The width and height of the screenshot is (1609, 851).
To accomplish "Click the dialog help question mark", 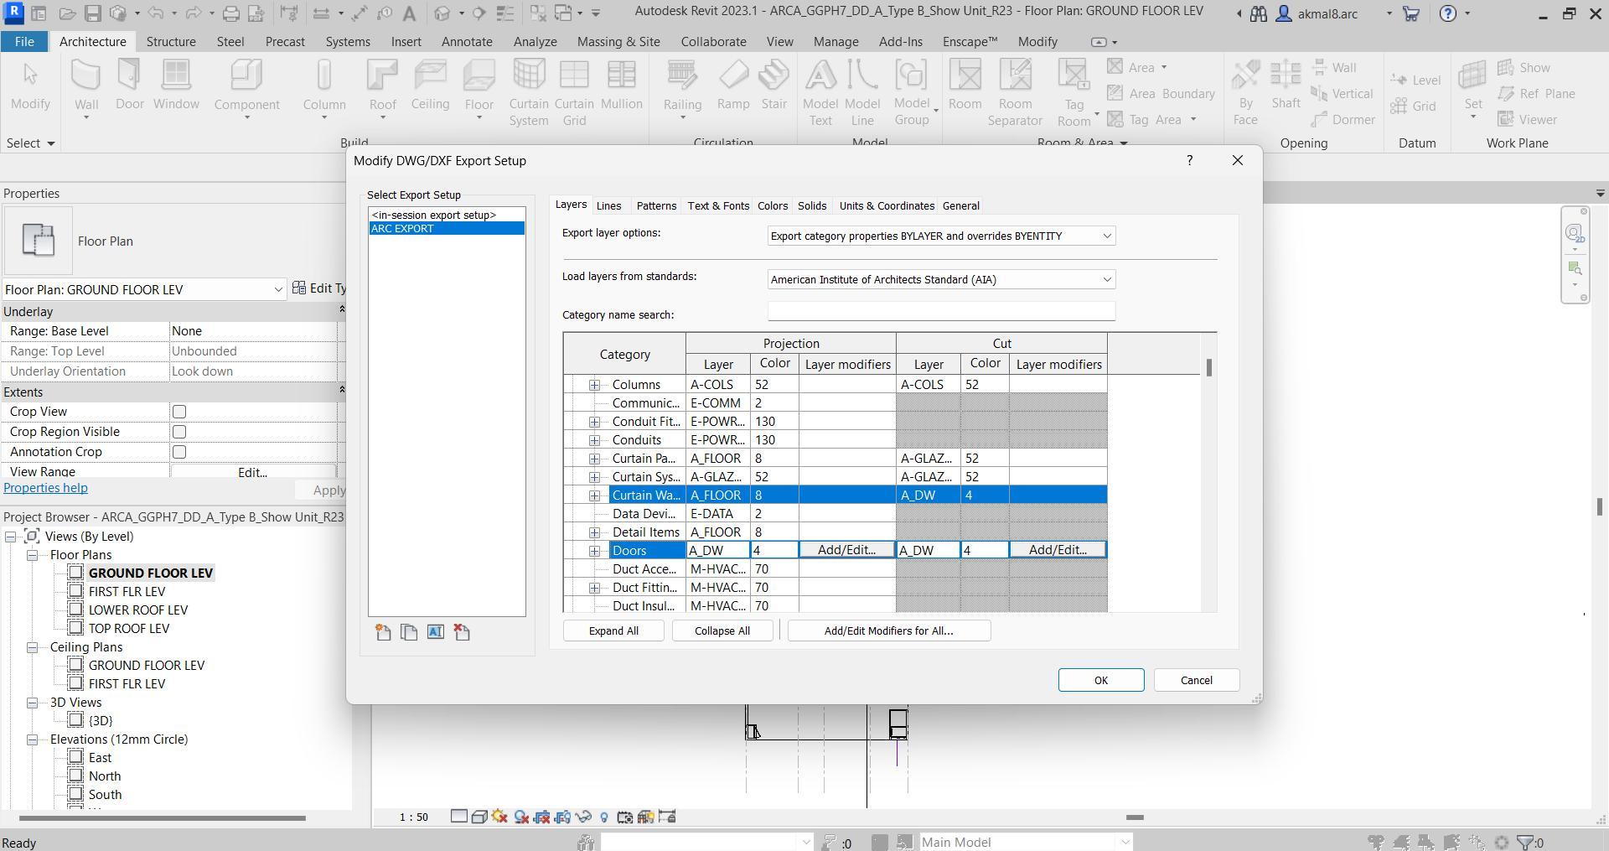I will coord(1189,160).
